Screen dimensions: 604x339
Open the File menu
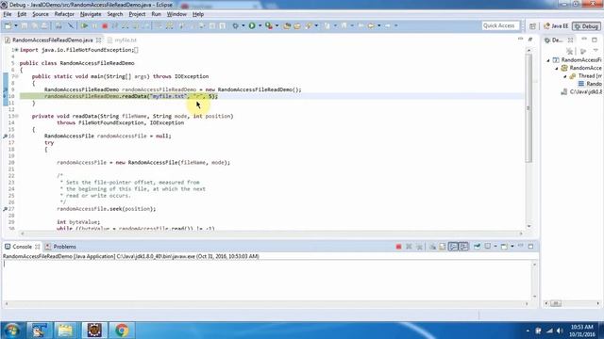click(x=8, y=14)
